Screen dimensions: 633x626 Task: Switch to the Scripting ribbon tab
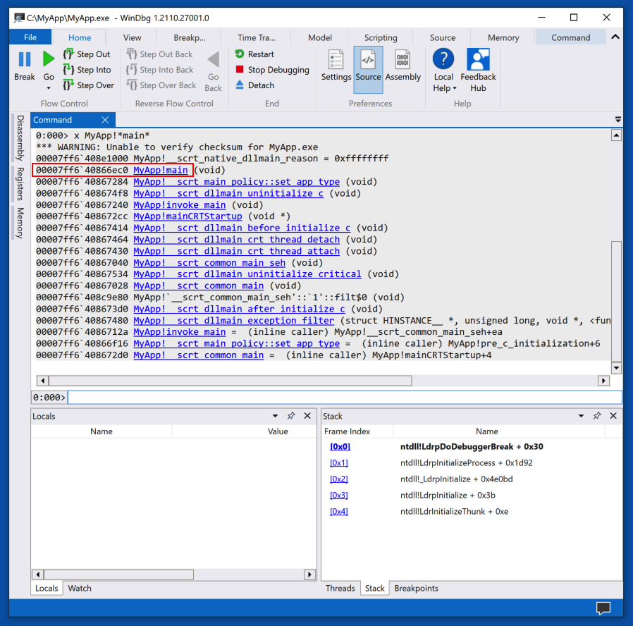pyautogui.click(x=381, y=37)
